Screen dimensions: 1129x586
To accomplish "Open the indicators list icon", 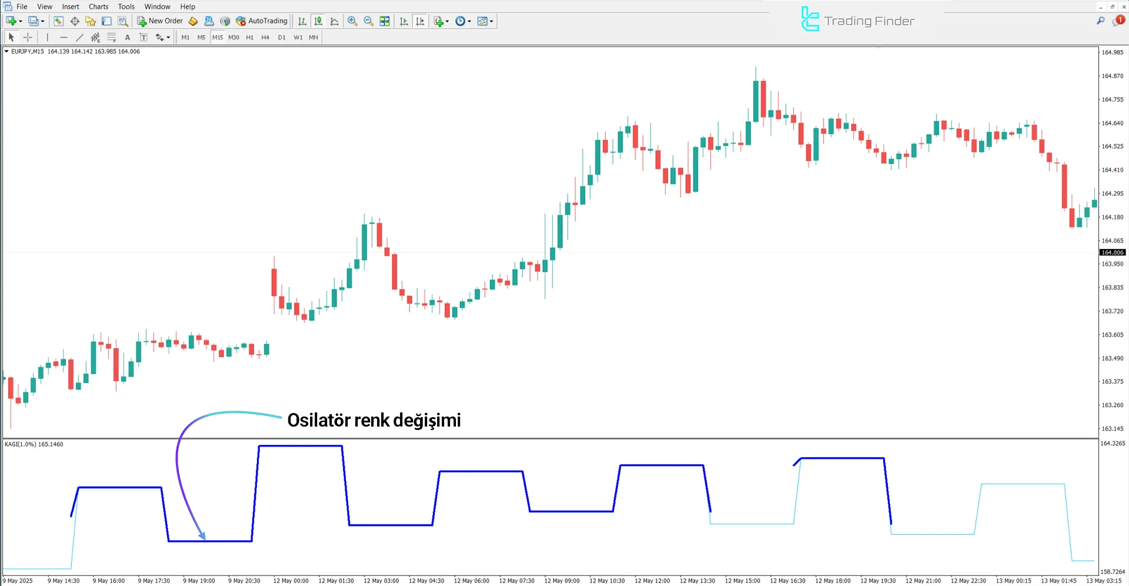I will click(438, 21).
